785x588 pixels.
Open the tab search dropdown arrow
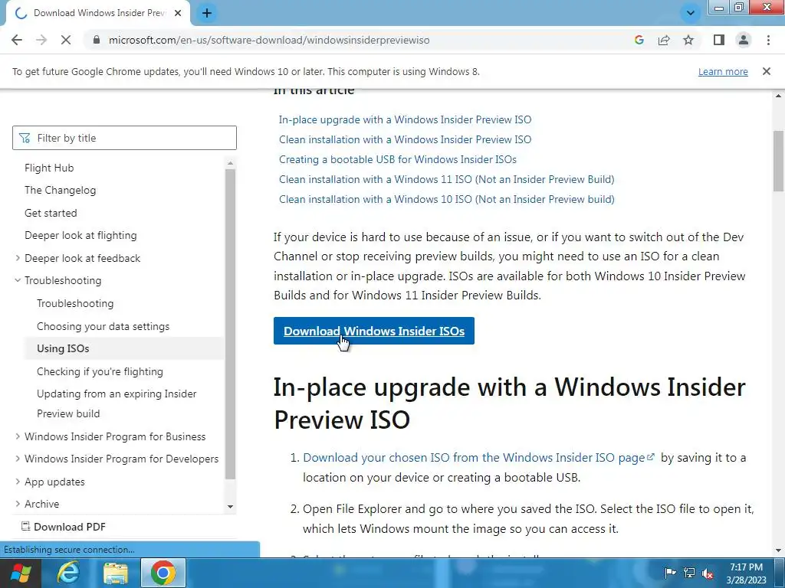pyautogui.click(x=691, y=13)
